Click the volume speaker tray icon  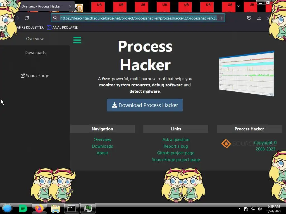(260, 209)
